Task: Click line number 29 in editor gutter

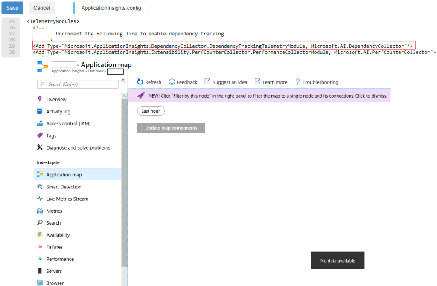Action: pos(12,46)
